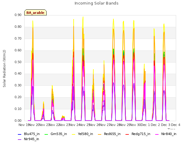Select the Nir840_in legend entry
Image resolution: width=194 pixels, height=145 pixels.
[x=166, y=134]
